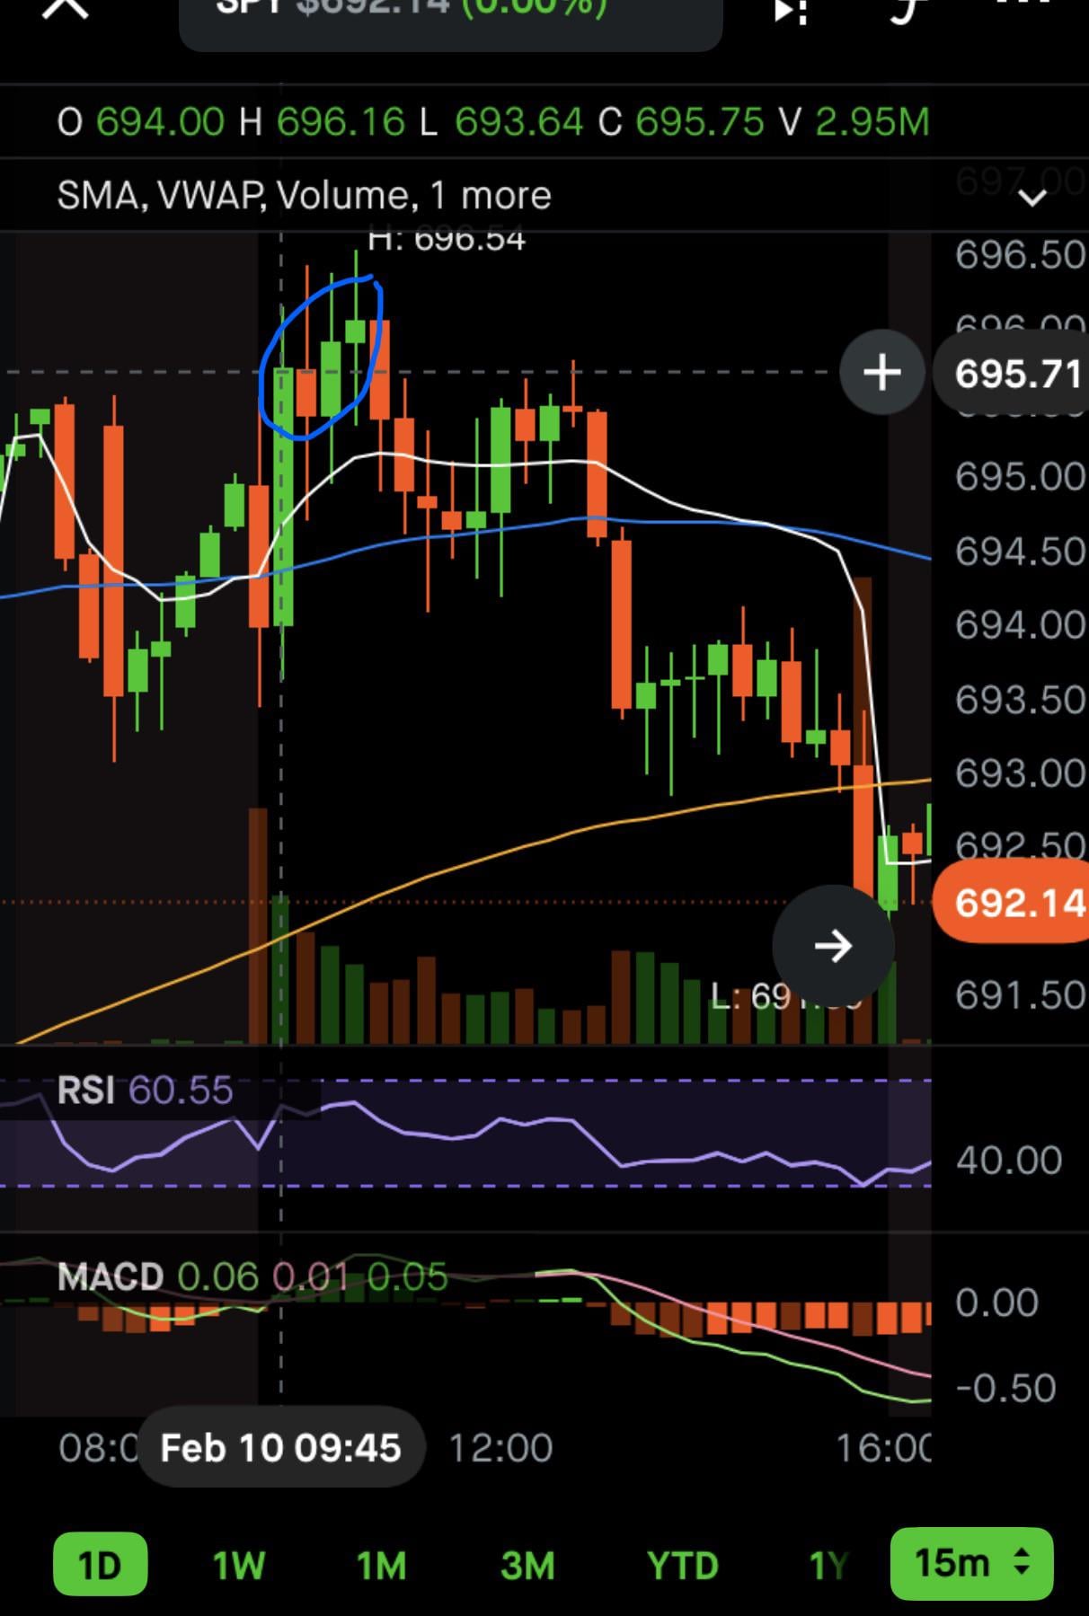Tap the plus button beside 695.71

[x=881, y=372]
